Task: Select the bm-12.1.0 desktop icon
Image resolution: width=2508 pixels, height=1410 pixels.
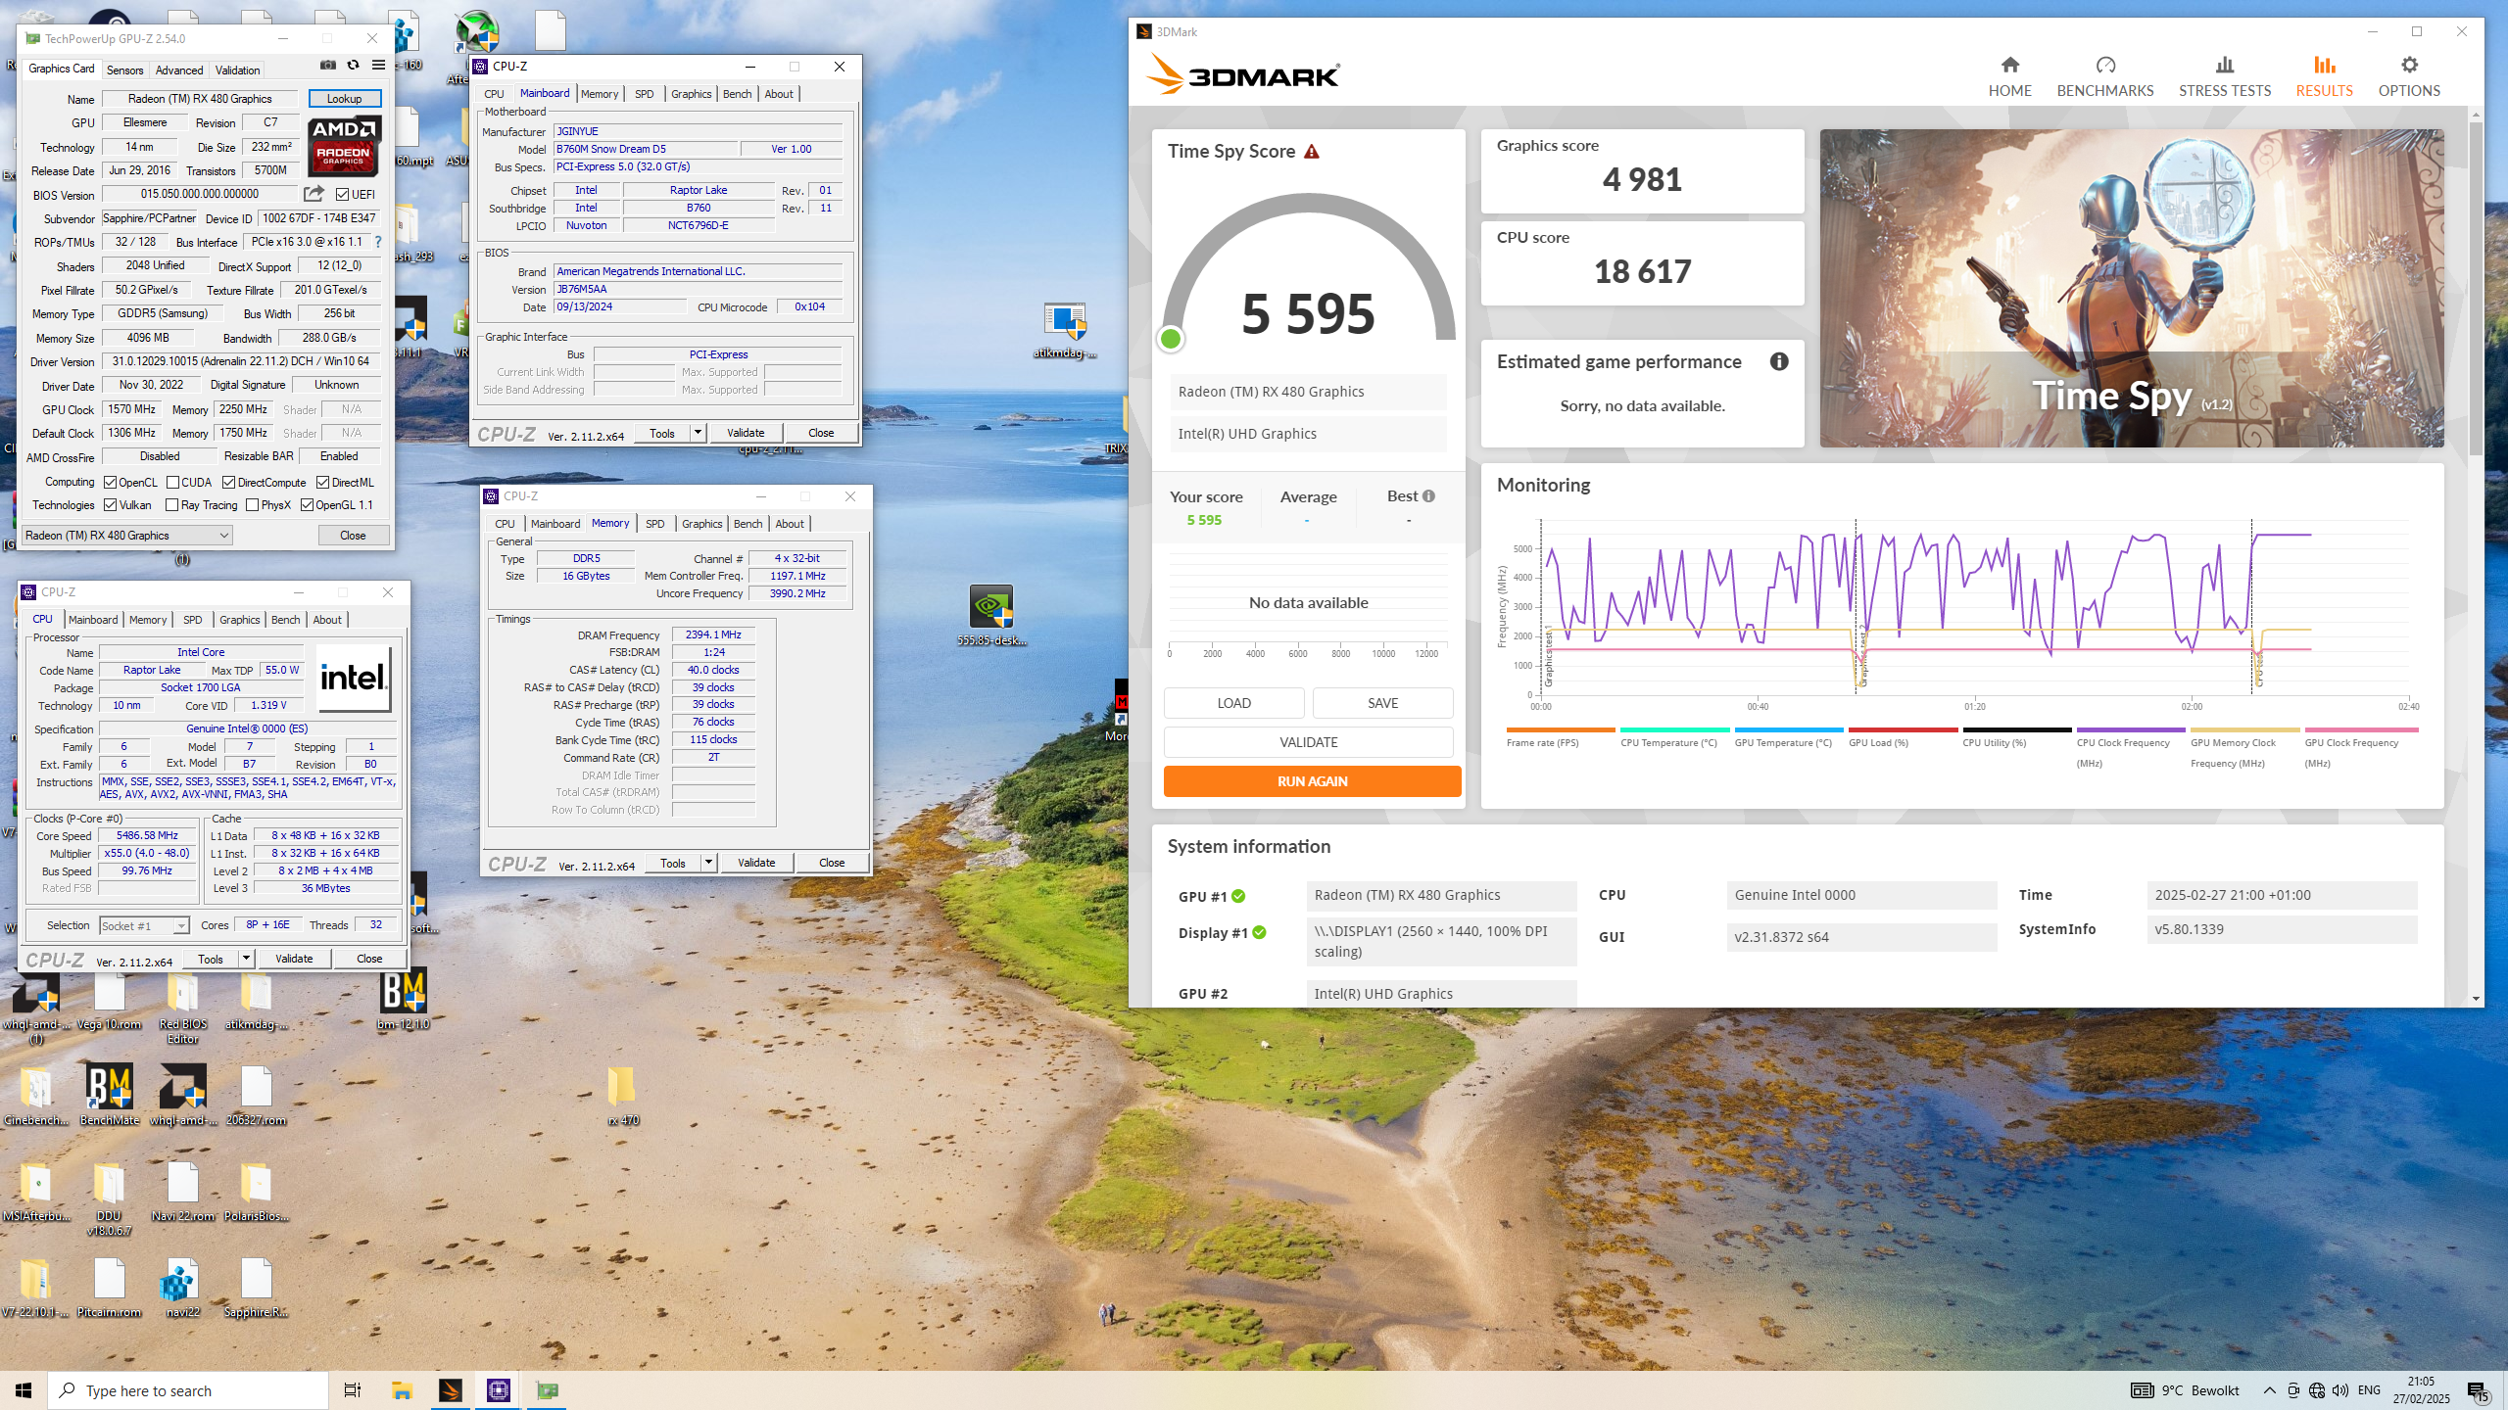Action: [x=403, y=999]
